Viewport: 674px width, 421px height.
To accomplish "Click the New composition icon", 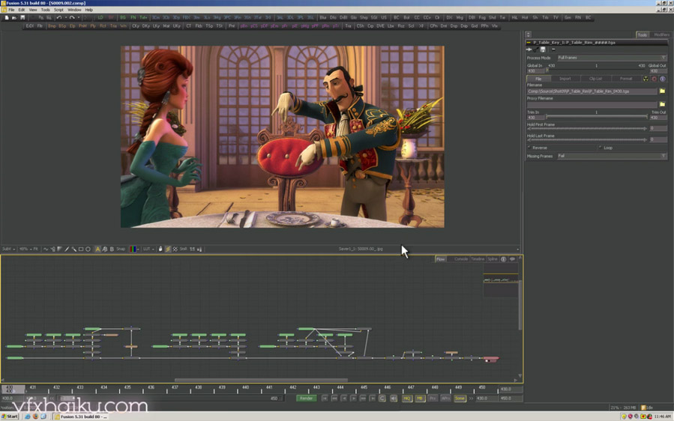I will (7, 18).
